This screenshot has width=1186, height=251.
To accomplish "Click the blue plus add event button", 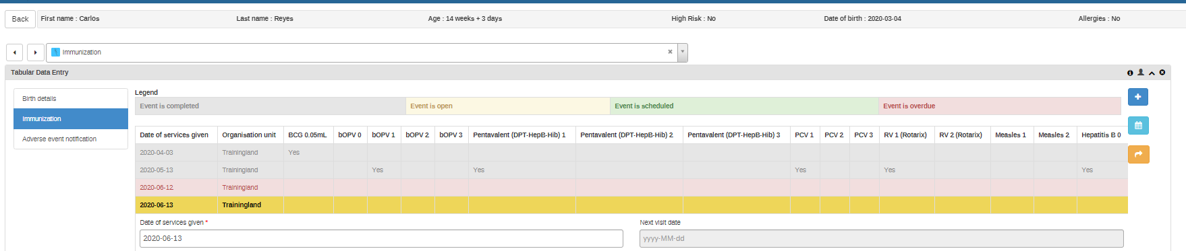I will coord(1138,97).
